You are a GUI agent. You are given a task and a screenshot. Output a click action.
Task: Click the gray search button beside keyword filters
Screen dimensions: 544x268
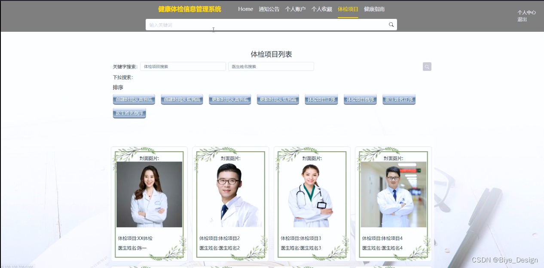tap(427, 67)
